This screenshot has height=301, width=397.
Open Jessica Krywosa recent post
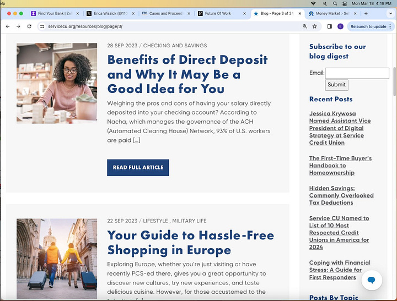point(340,128)
